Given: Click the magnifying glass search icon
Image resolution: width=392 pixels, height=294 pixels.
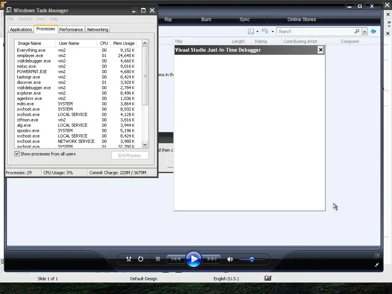Looking at the screenshot, I should tap(357, 31).
